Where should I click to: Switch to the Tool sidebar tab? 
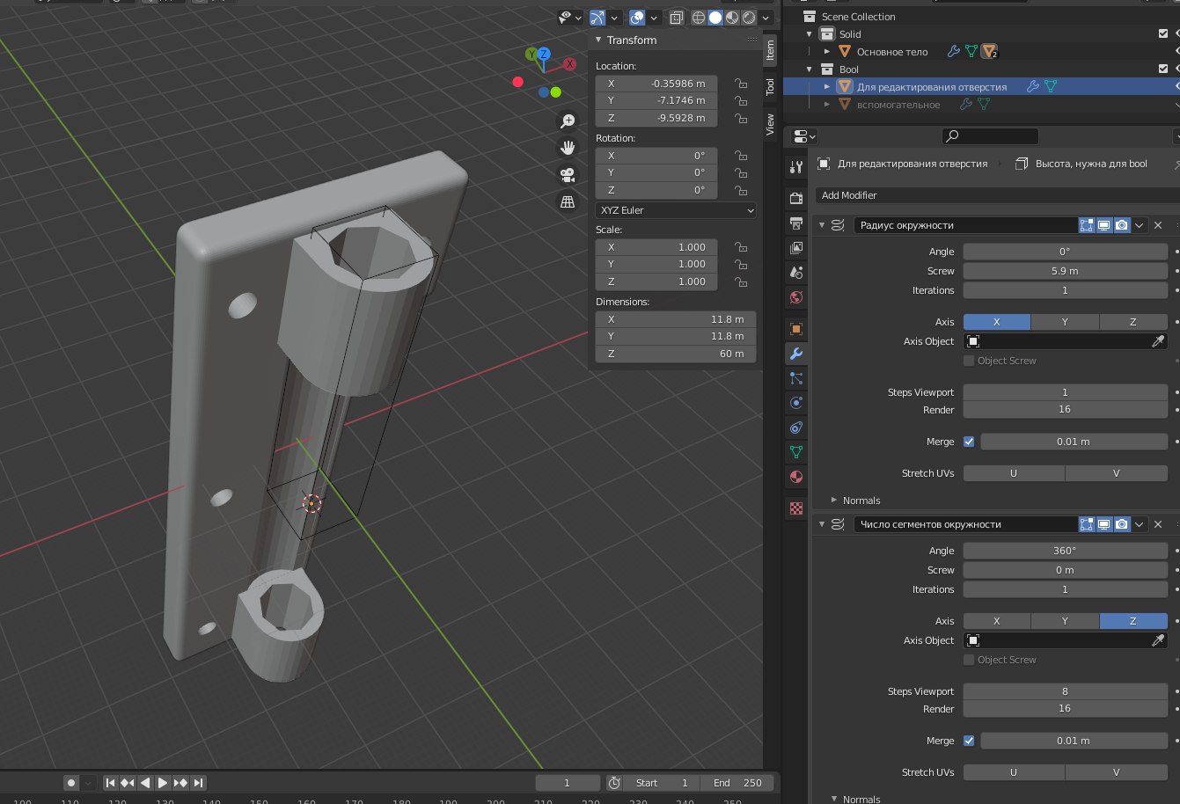tap(770, 86)
